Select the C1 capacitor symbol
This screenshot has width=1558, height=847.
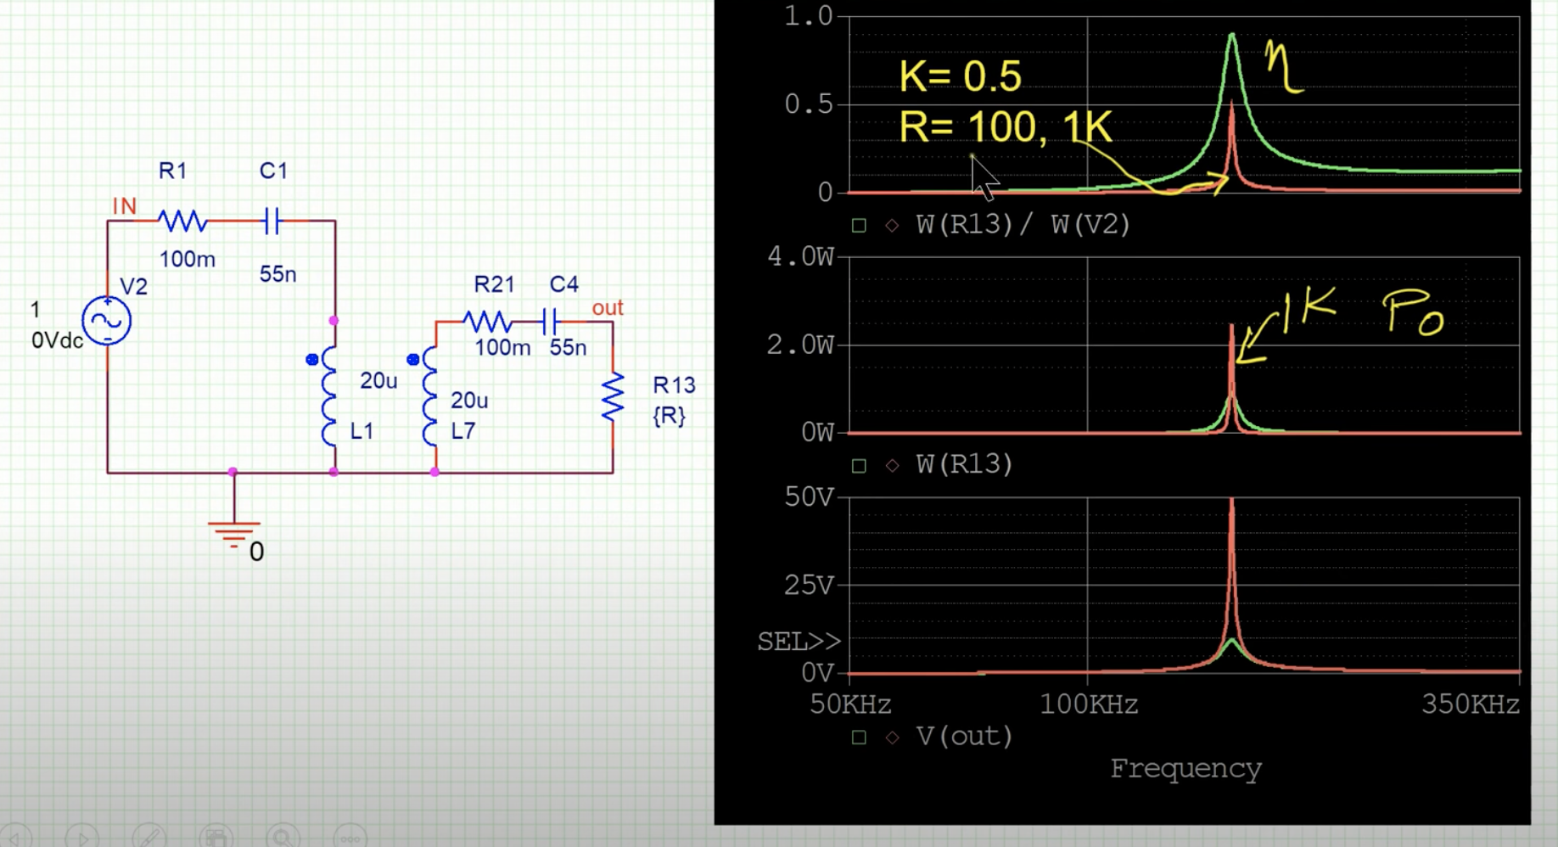coord(272,222)
